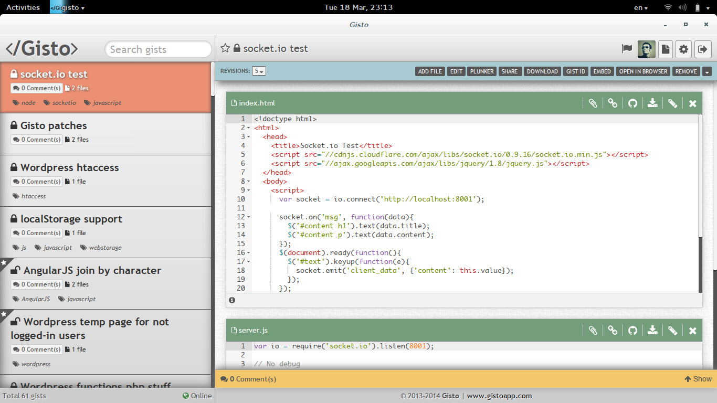Fold code at line 16 document ready

(248, 253)
